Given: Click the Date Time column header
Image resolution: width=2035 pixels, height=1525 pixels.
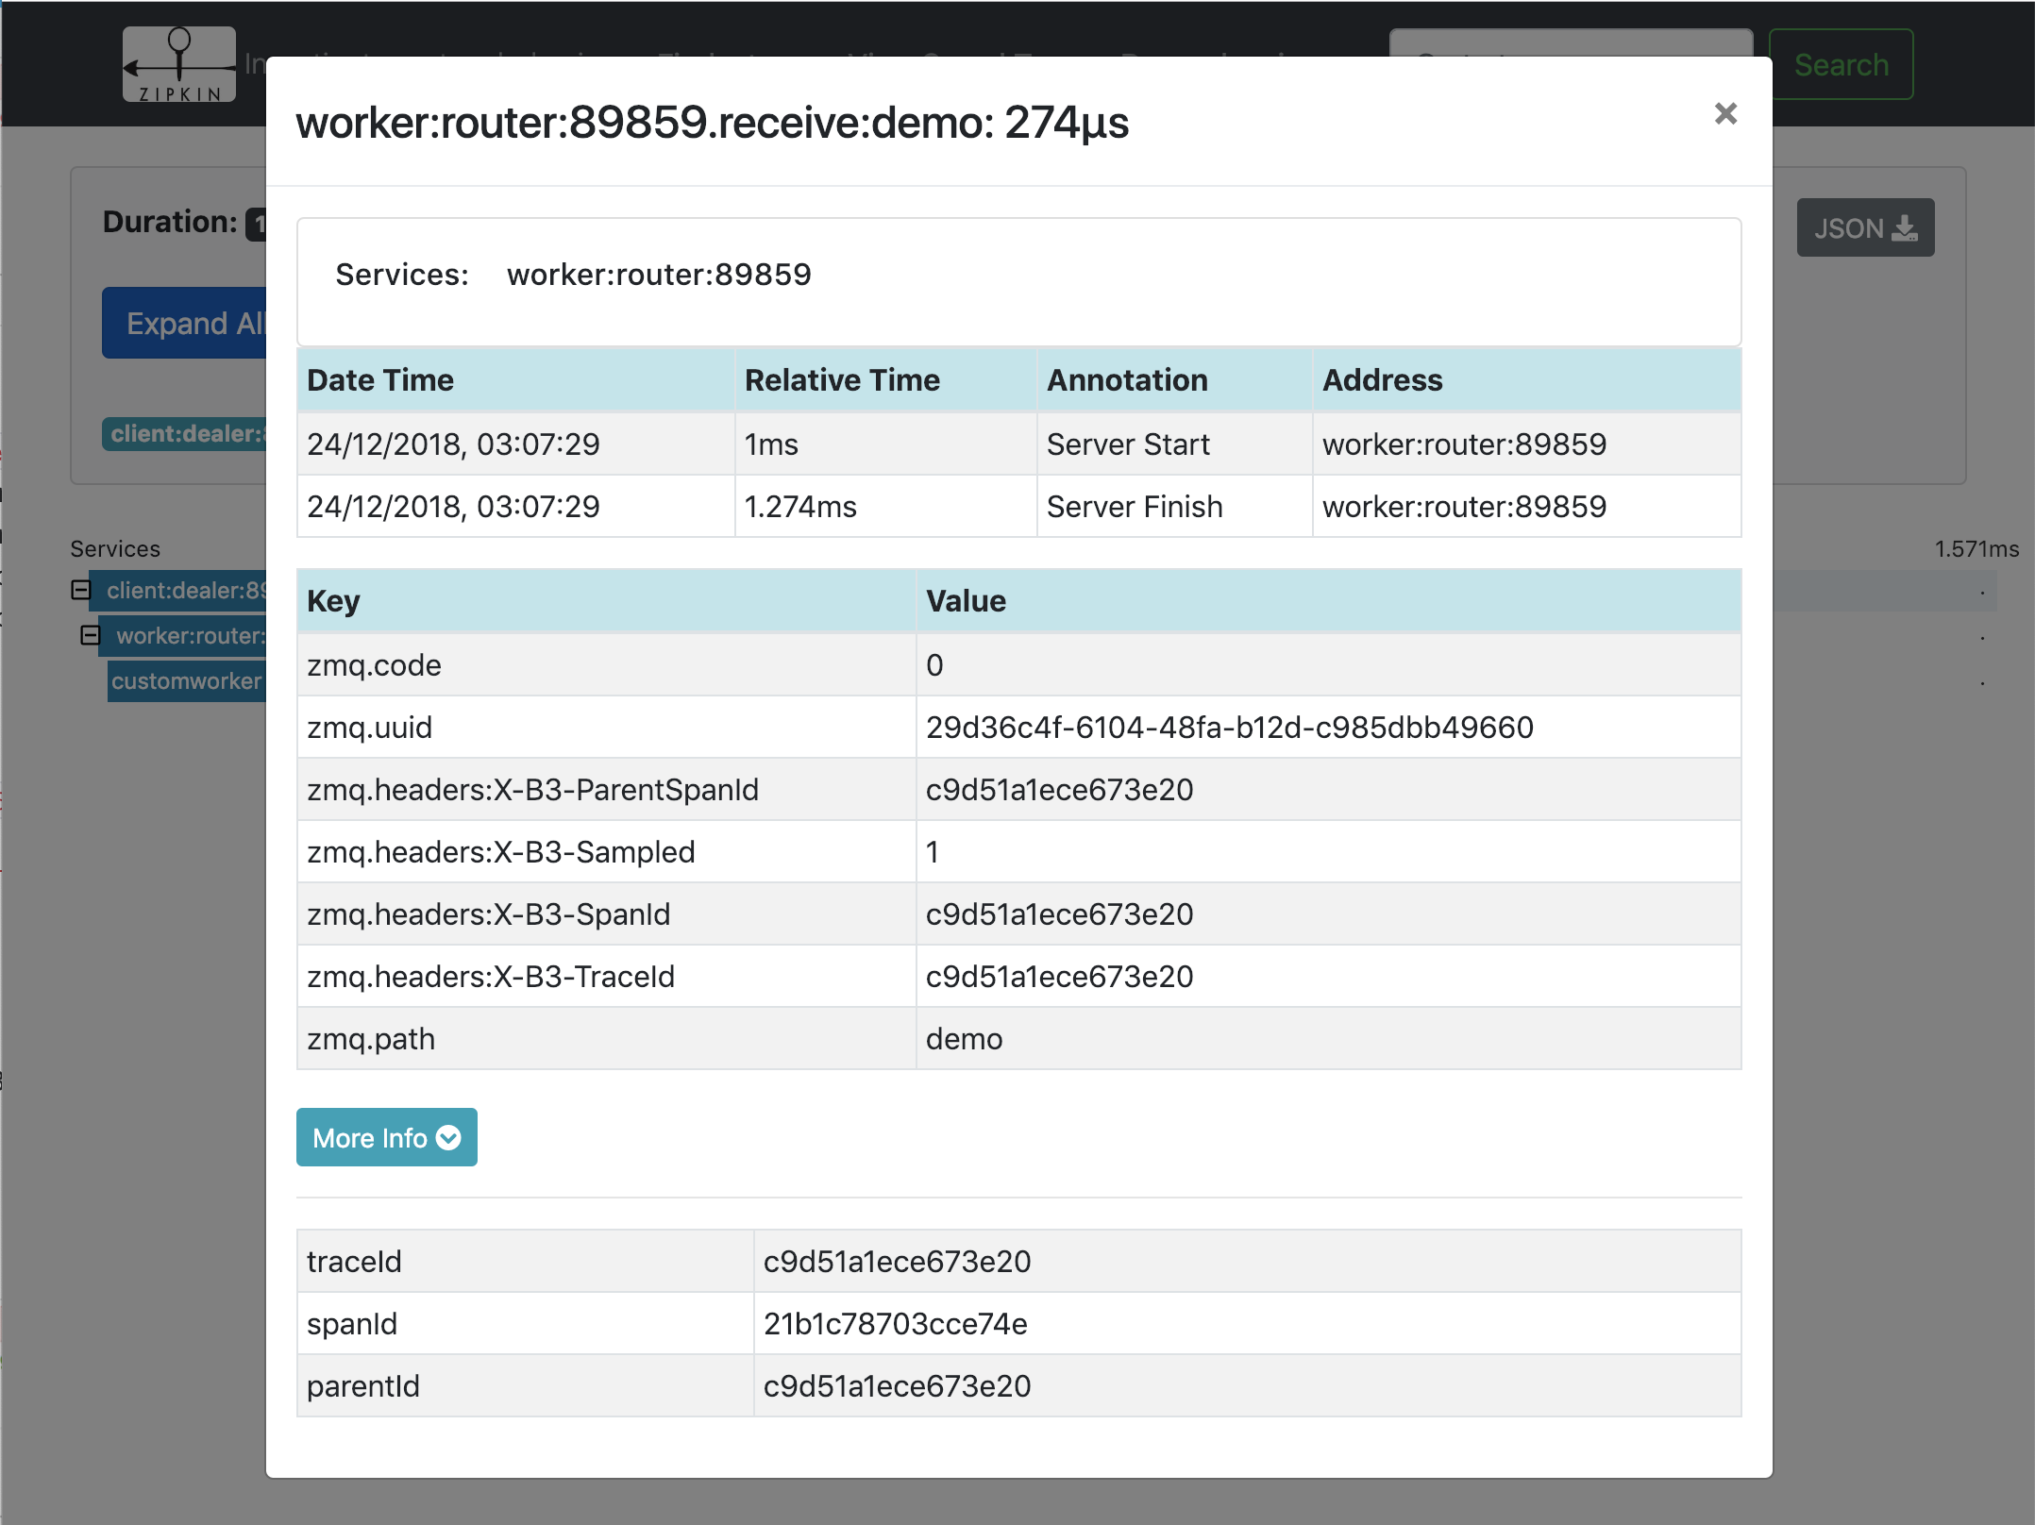Looking at the screenshot, I should point(515,379).
